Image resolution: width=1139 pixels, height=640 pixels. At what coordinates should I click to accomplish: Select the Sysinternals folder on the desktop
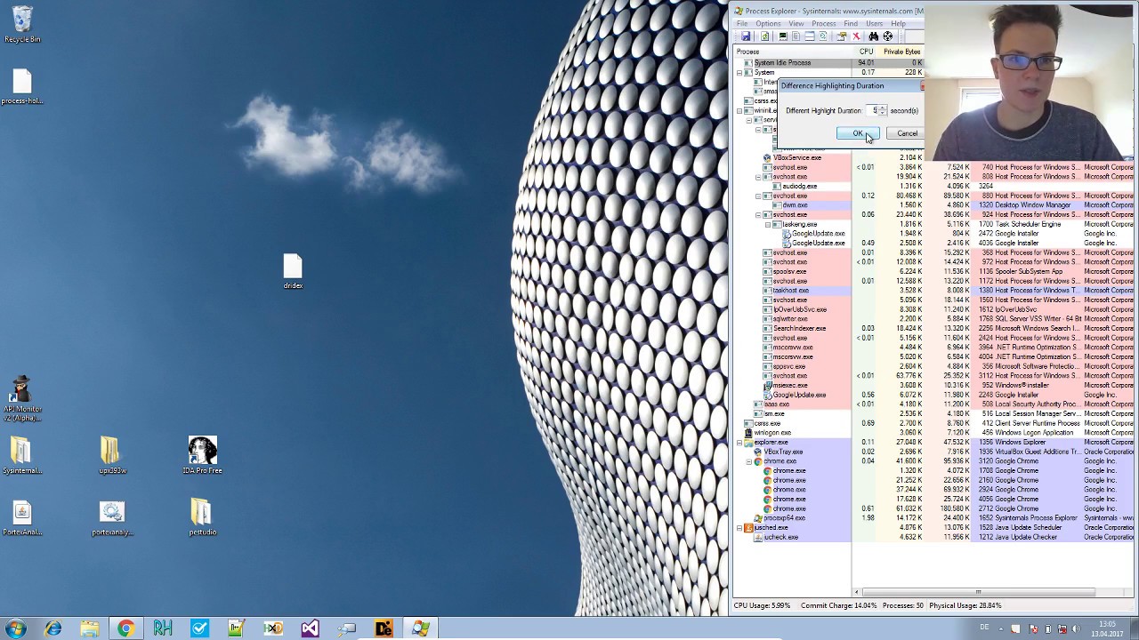(22, 456)
